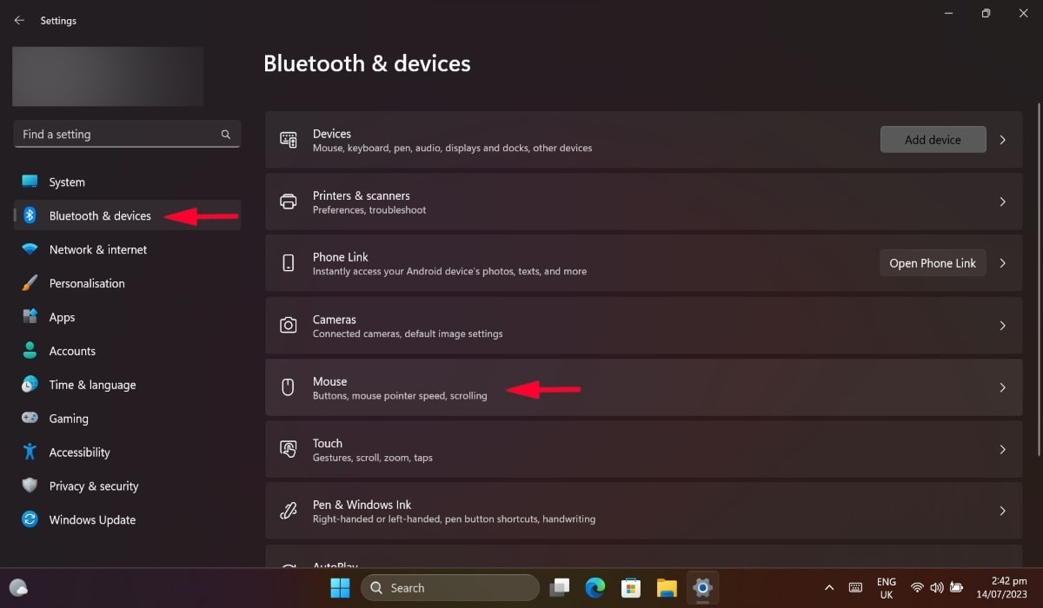
Task: Launch Microsoft Edge from the taskbar
Action: click(595, 588)
